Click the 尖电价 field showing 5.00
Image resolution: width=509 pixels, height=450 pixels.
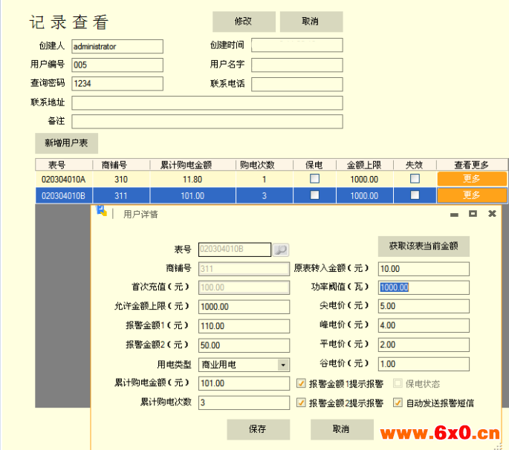424,306
